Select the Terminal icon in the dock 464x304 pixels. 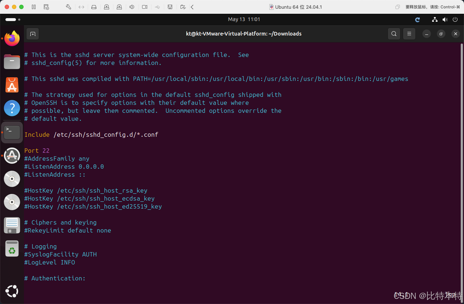(x=12, y=132)
